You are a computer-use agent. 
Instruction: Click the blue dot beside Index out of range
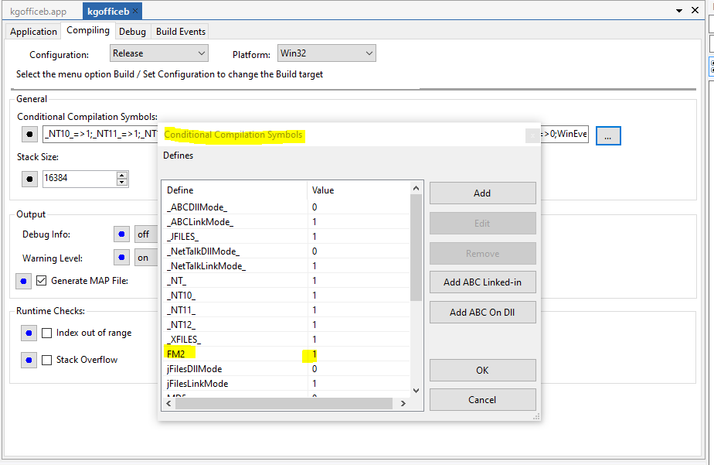(x=29, y=333)
